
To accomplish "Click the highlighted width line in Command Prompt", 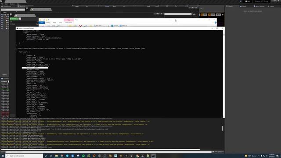I will tap(35, 68).
